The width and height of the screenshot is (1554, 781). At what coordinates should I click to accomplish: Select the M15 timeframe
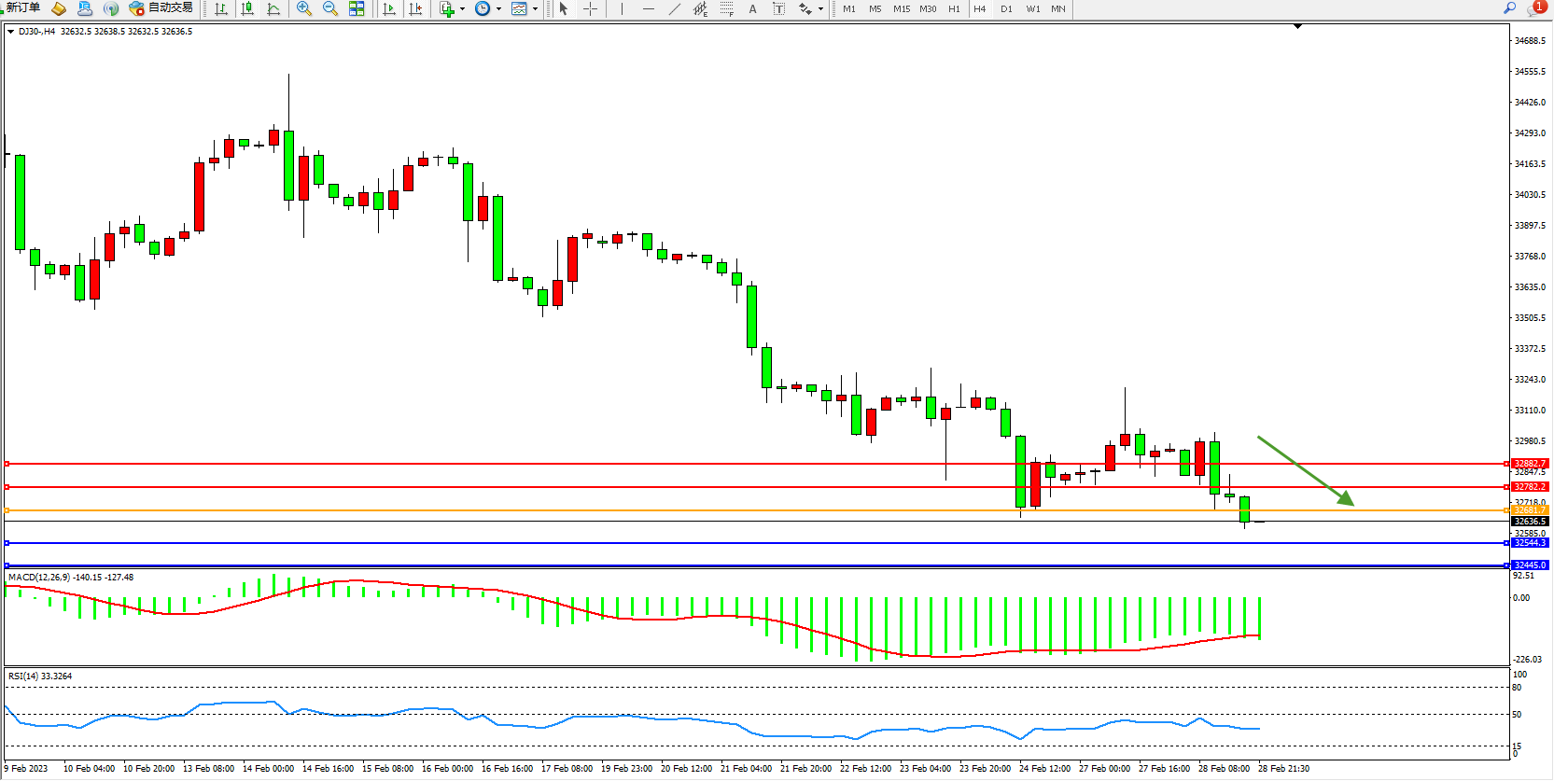point(901,8)
